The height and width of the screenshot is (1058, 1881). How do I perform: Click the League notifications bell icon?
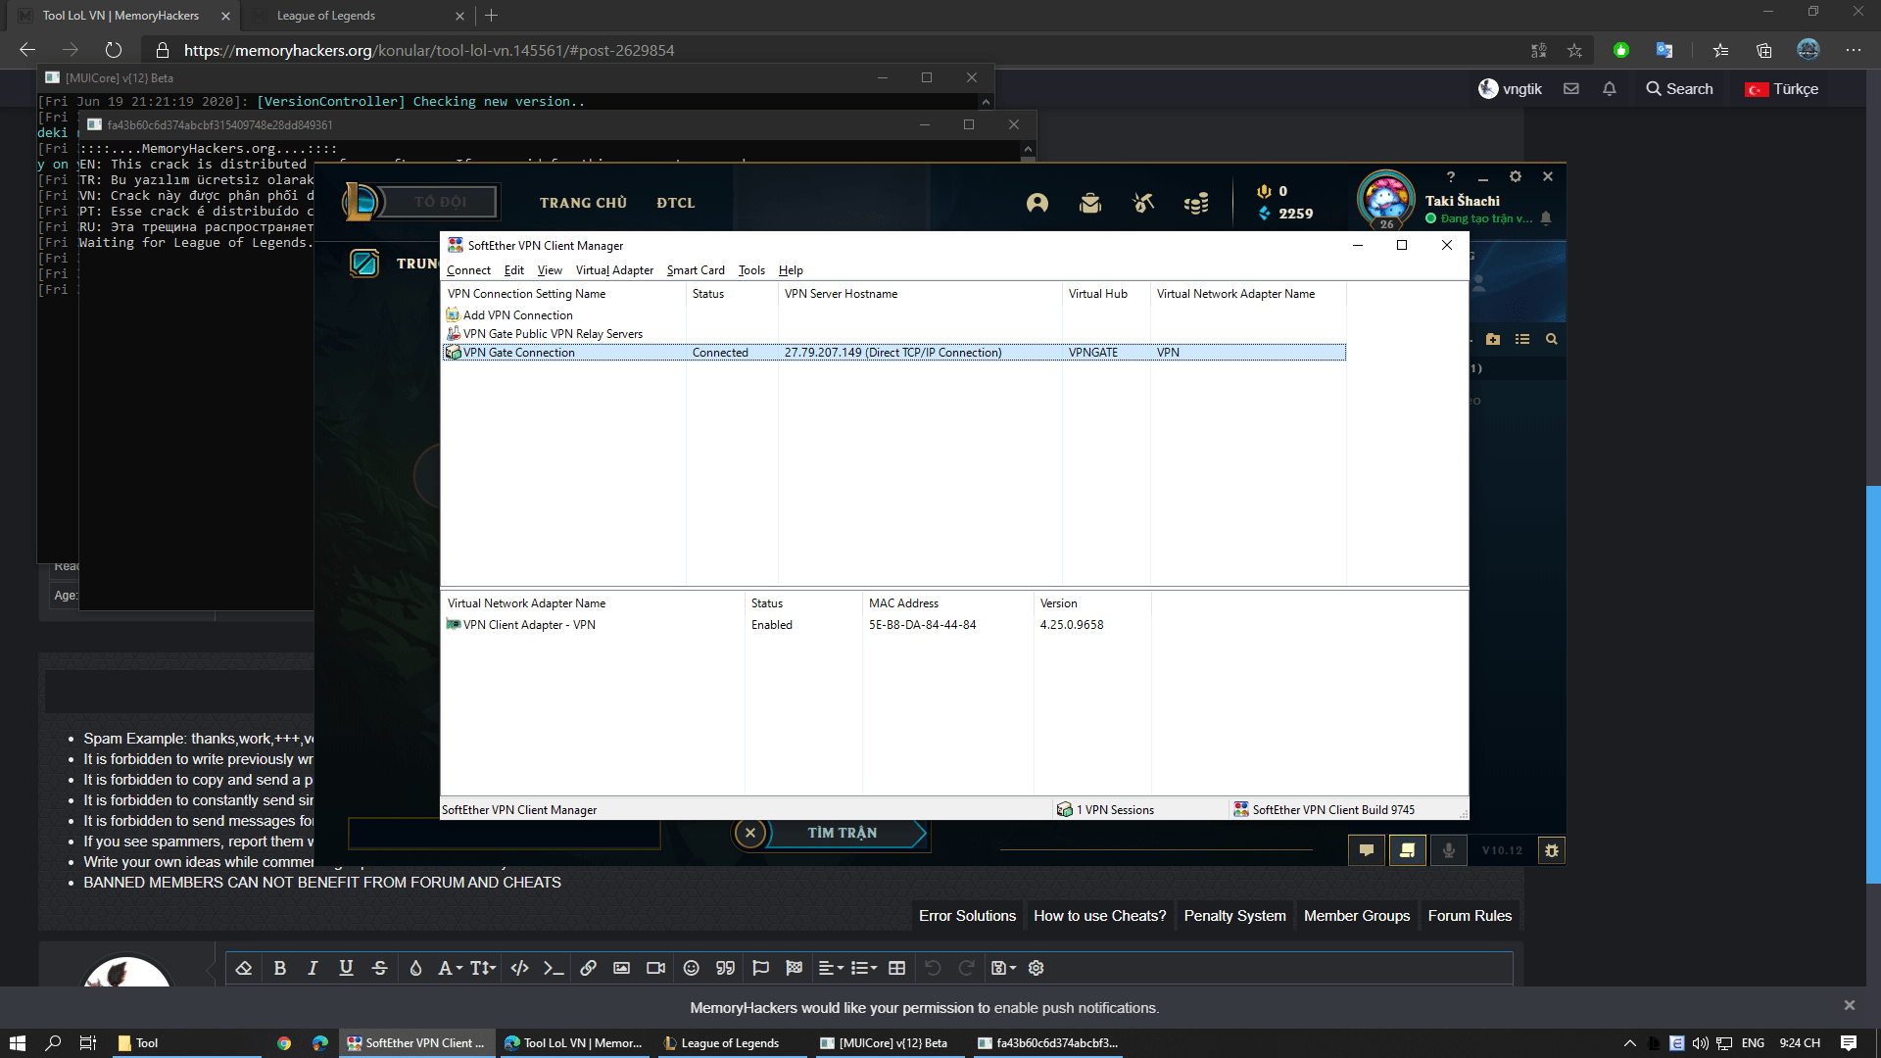1546,218
